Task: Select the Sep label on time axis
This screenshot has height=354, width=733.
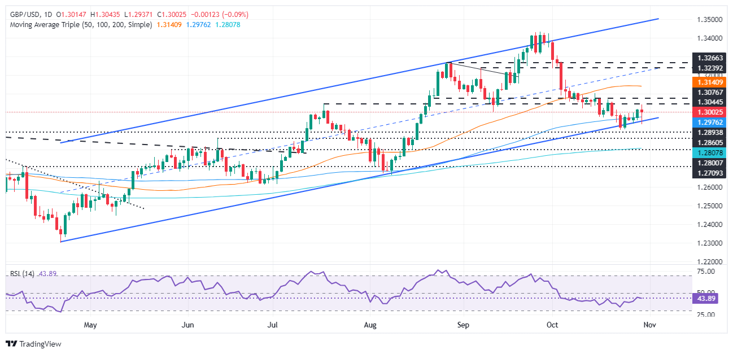Action: (463, 325)
